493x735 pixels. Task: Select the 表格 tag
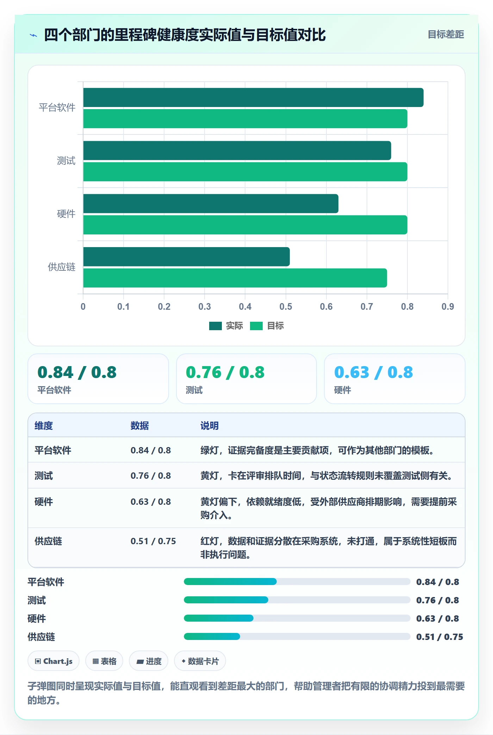point(104,661)
